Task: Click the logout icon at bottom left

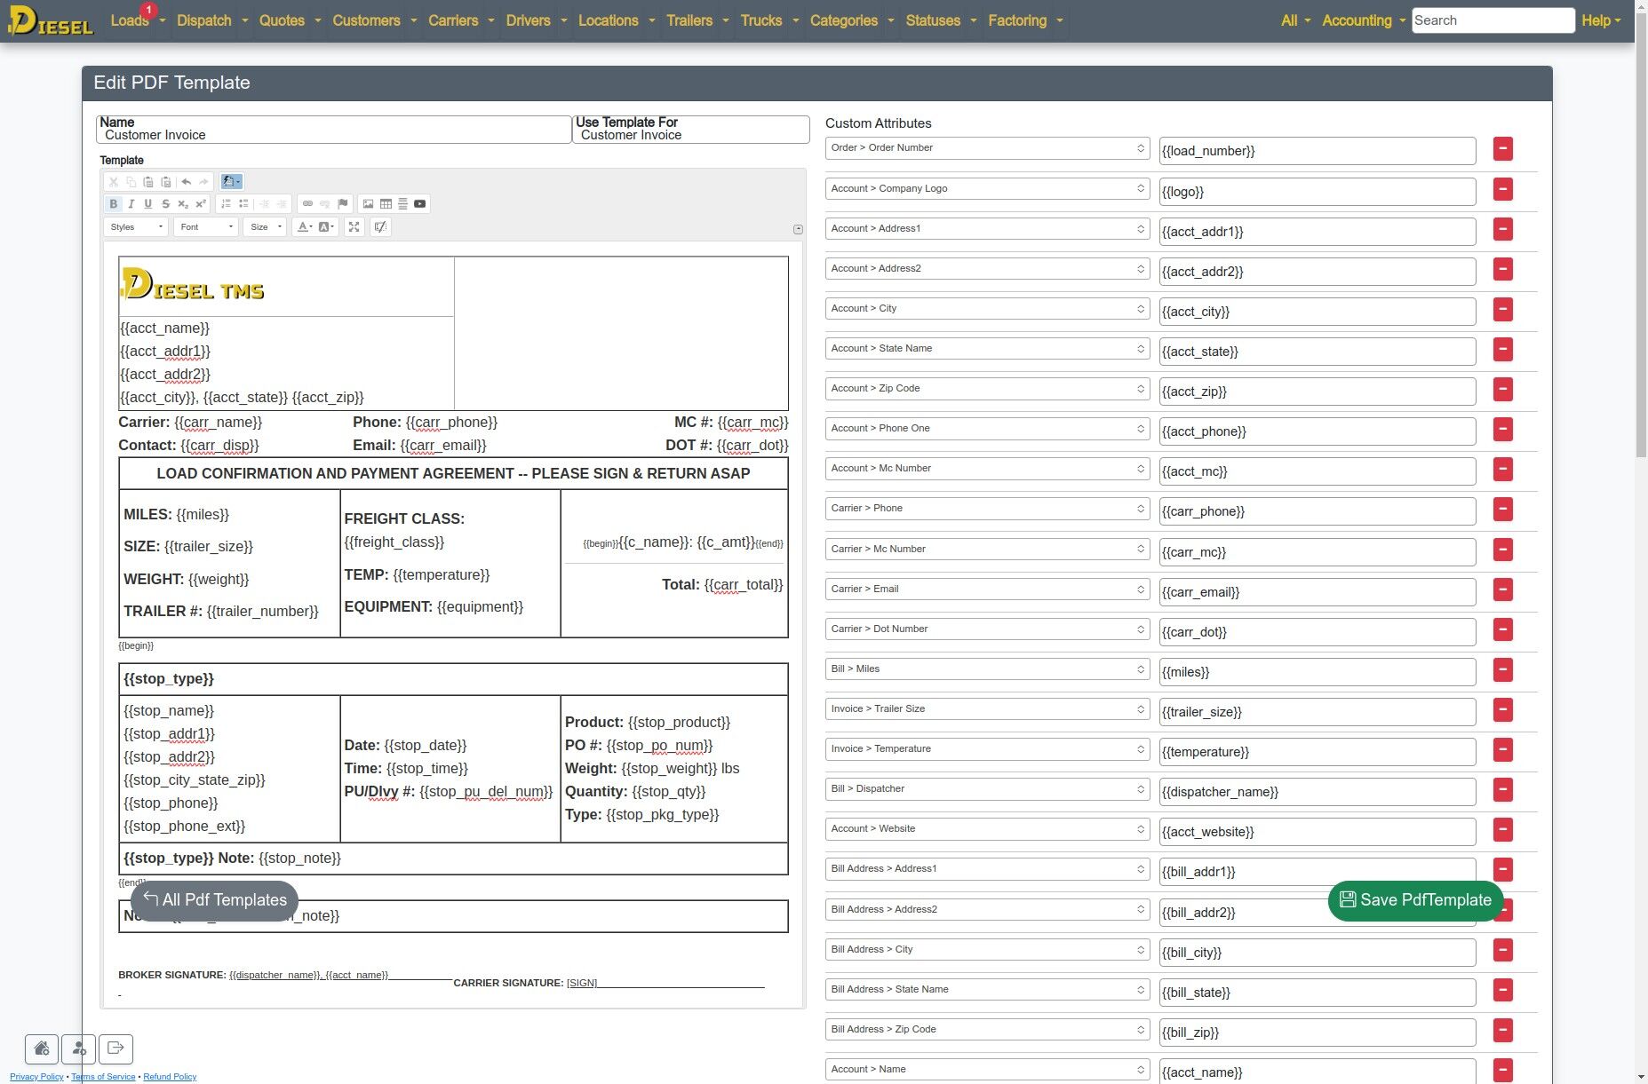Action: click(115, 1048)
